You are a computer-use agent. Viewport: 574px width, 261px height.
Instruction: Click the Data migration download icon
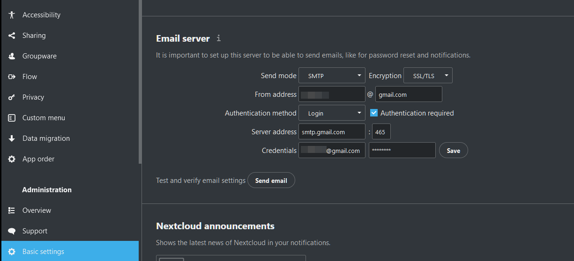12,138
